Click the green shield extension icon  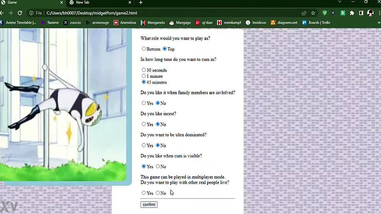[325, 13]
